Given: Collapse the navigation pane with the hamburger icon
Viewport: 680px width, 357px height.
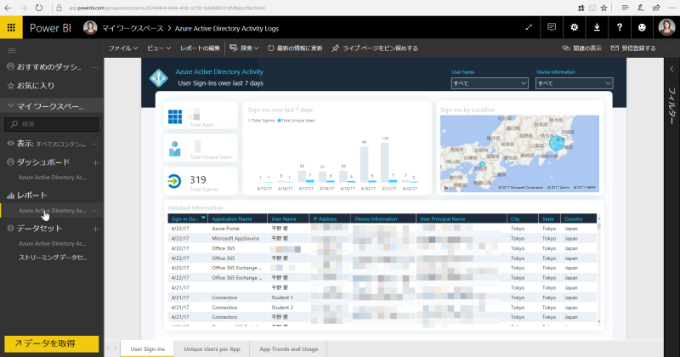Looking at the screenshot, I should pos(12,51).
